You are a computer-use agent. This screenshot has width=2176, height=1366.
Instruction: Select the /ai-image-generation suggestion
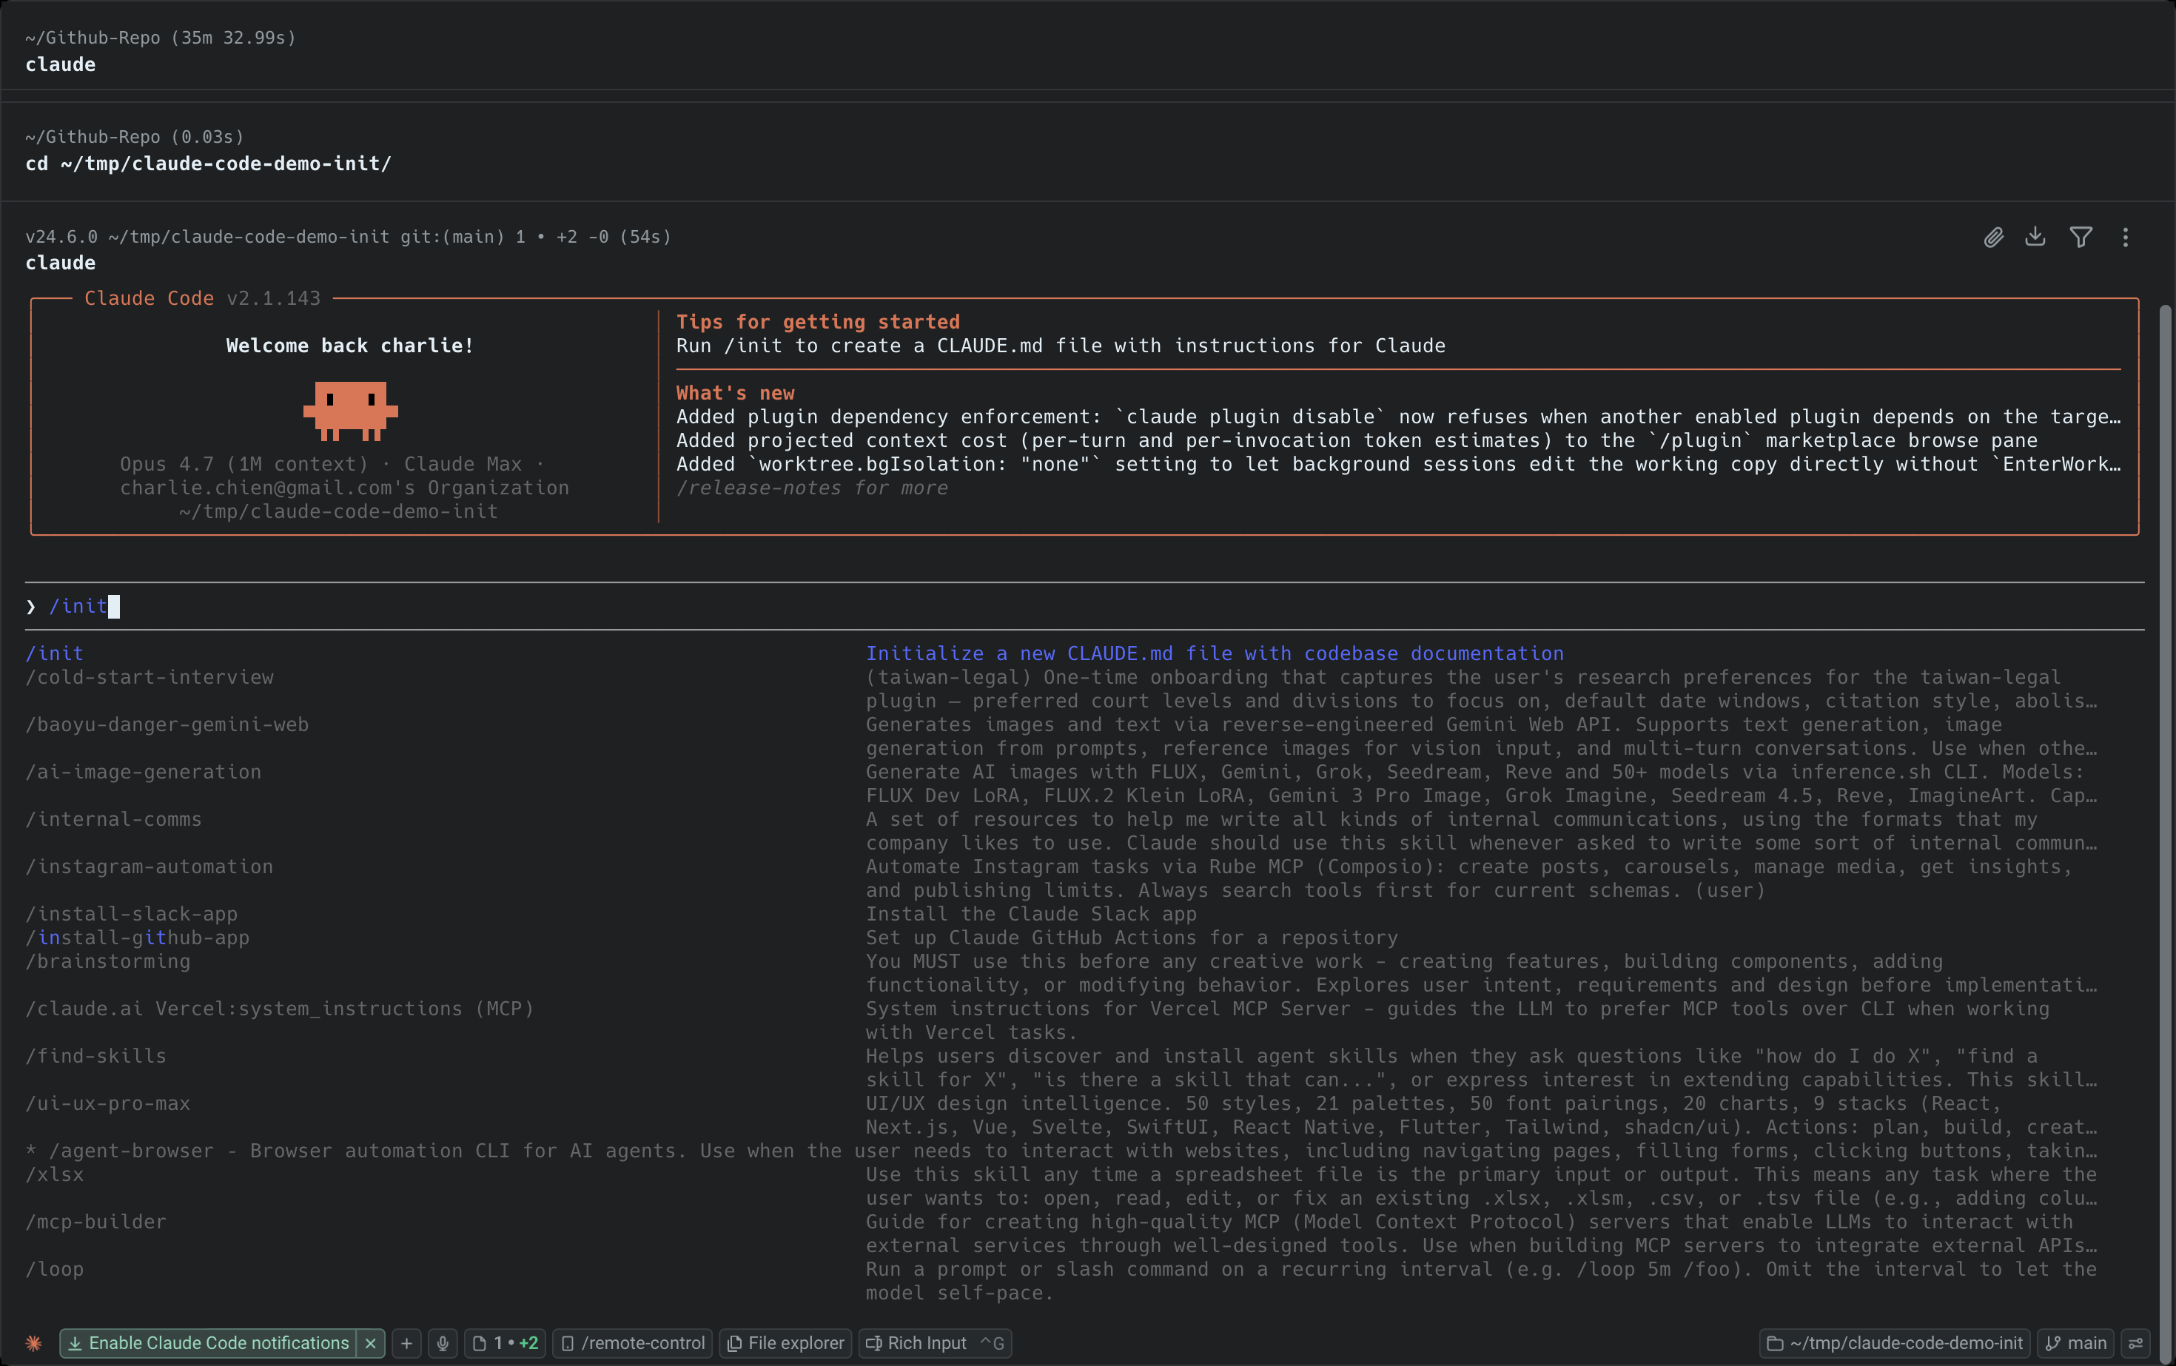pos(143,772)
